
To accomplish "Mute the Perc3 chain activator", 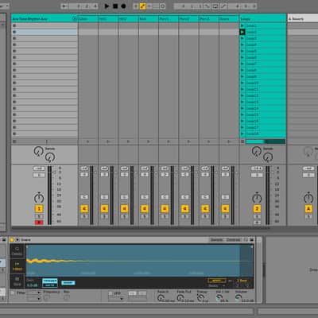I will point(205,209).
